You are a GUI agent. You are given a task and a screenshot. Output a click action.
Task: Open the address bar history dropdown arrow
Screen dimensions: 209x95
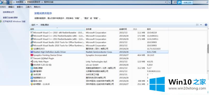tap(166, 2)
